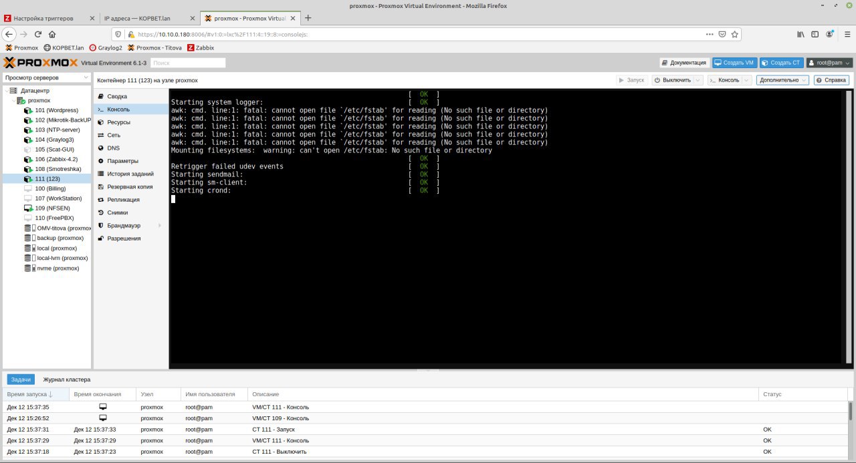This screenshot has height=463, width=856.
Task: Click the browser back arrow
Action: [x=9, y=34]
